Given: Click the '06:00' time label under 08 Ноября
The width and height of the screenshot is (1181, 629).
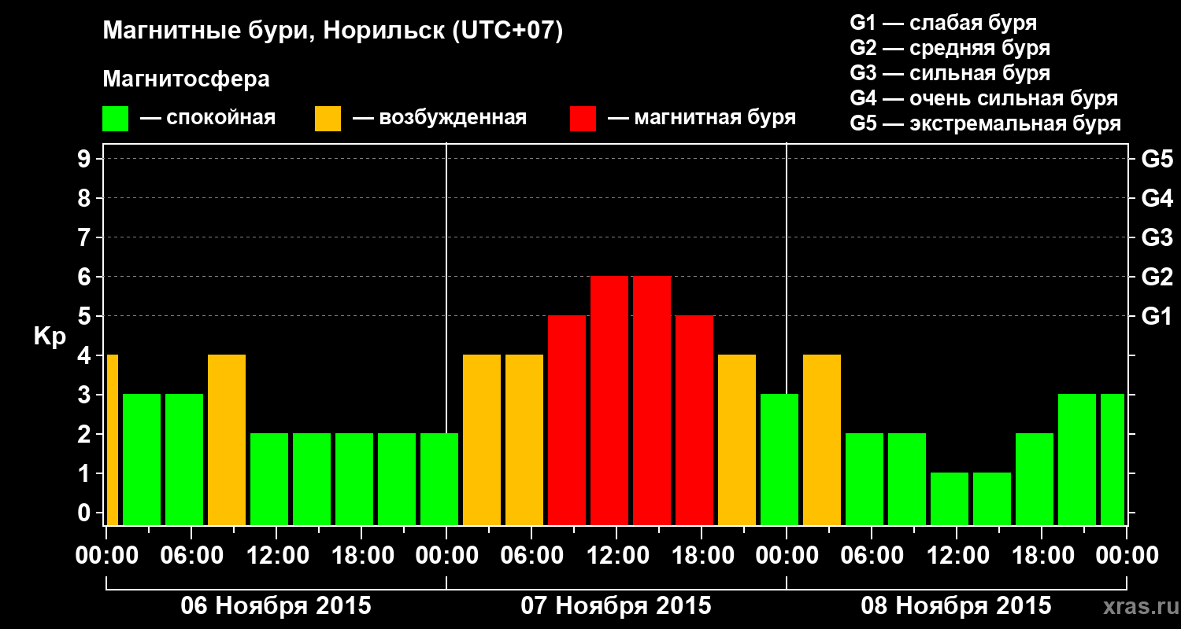Looking at the screenshot, I should (872, 556).
